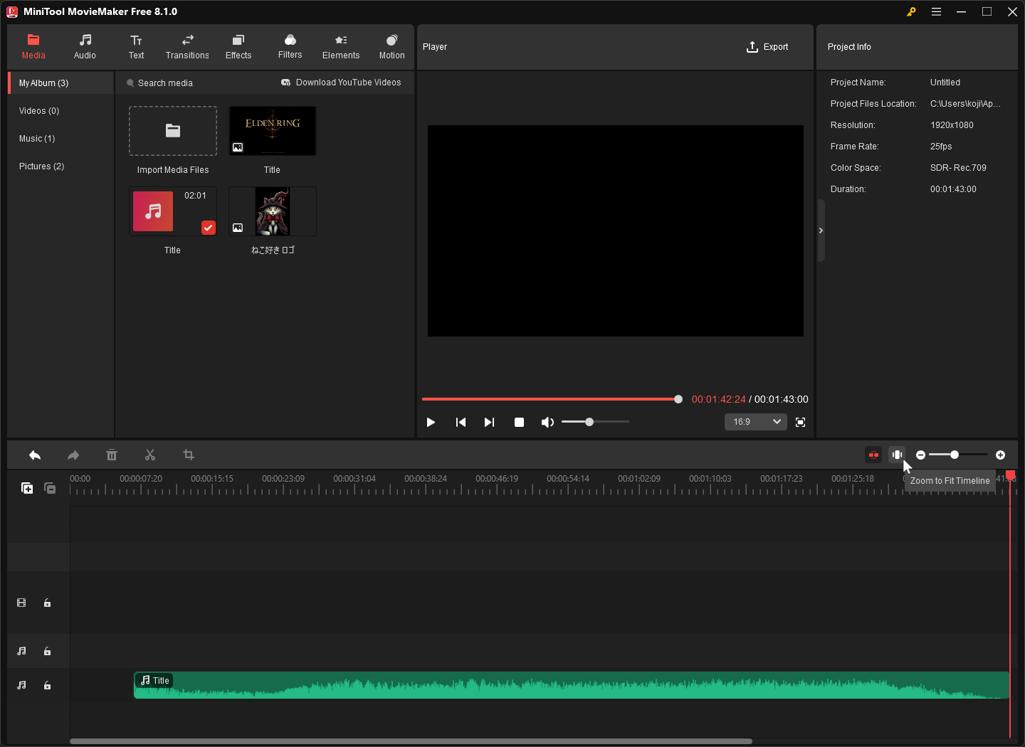Stop playback
Screen dimensions: 1025x747
(519, 422)
